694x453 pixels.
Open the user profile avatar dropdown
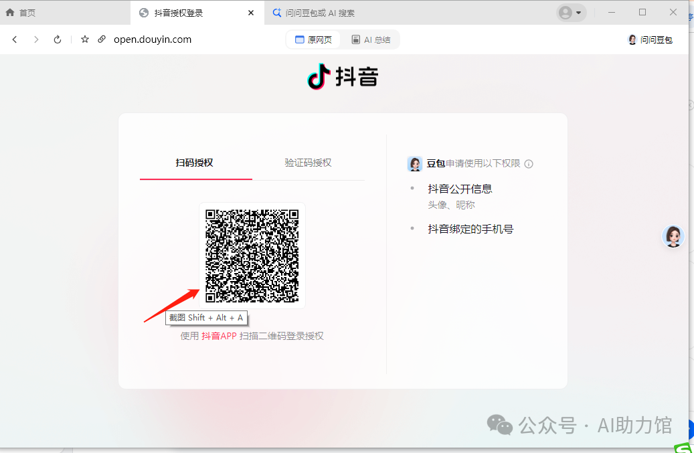pyautogui.click(x=571, y=13)
